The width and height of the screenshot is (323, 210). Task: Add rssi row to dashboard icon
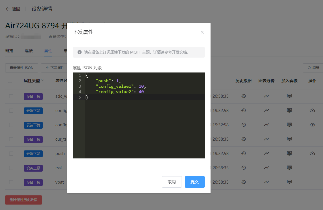(x=289, y=168)
